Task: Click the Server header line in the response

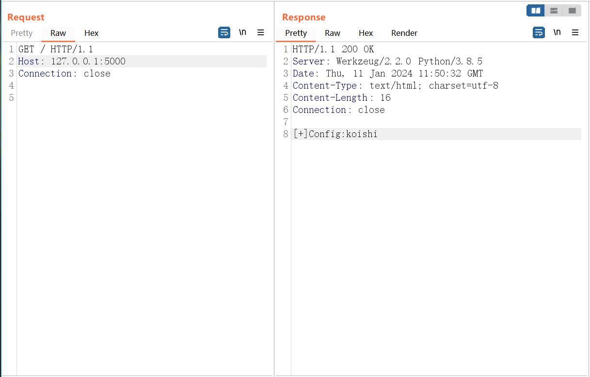Action: click(387, 62)
